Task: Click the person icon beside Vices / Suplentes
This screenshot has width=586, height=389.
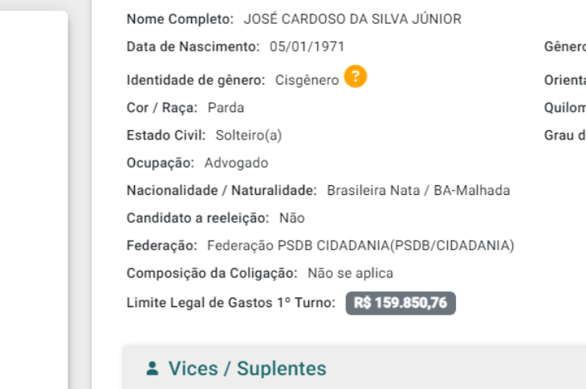Action: (153, 369)
